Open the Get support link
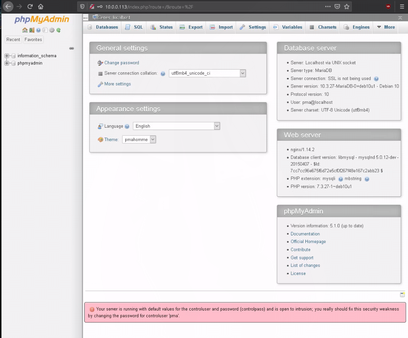The width and height of the screenshot is (408, 338). 302,258
